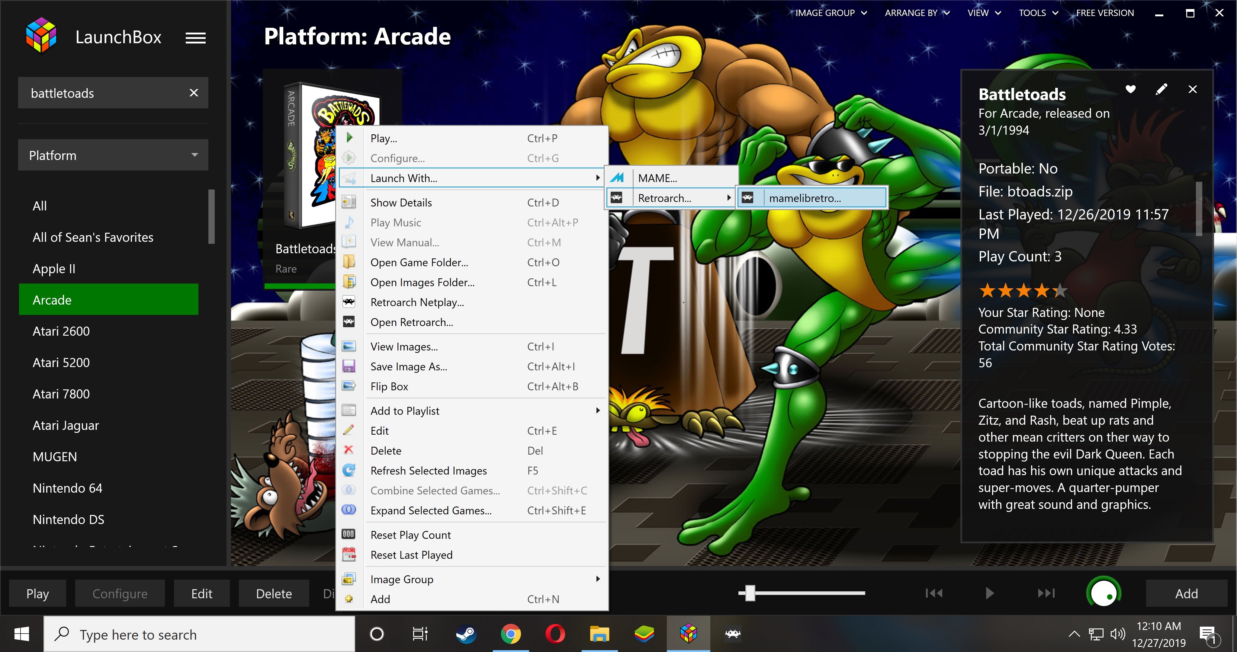Choose the mamelibretro... core
The height and width of the screenshot is (652, 1237).
811,198
